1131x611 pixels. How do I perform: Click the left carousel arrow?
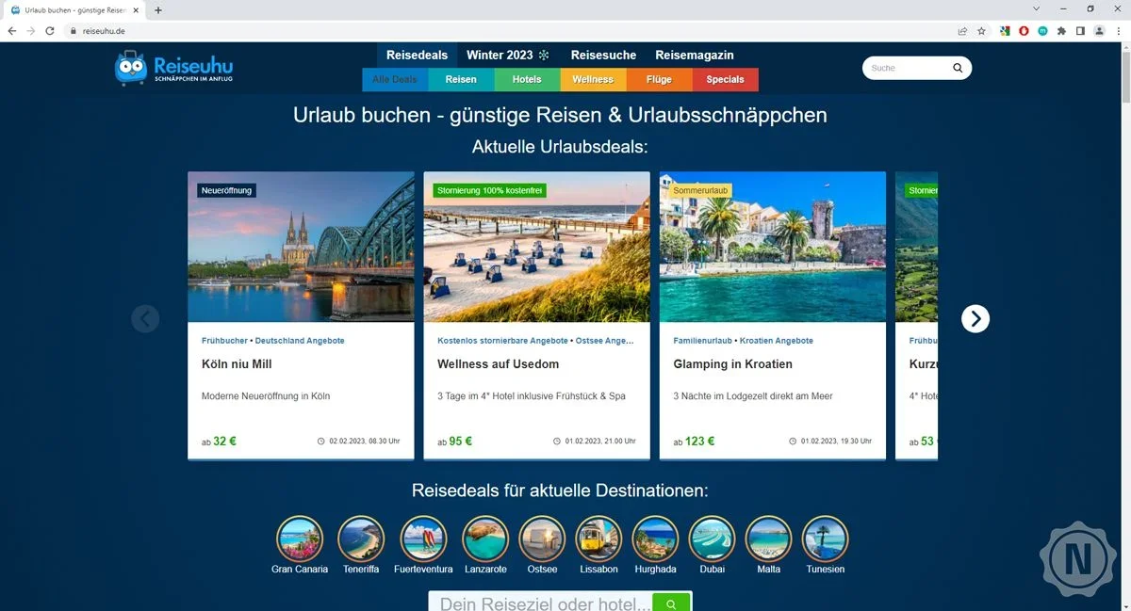[x=145, y=319]
